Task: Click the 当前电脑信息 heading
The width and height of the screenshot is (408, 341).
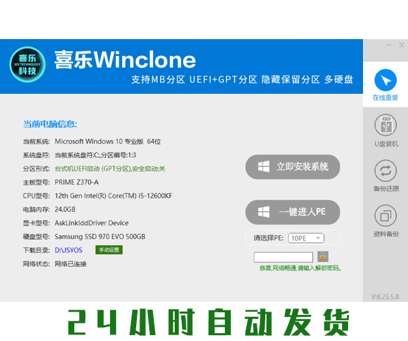Action: 50,124
